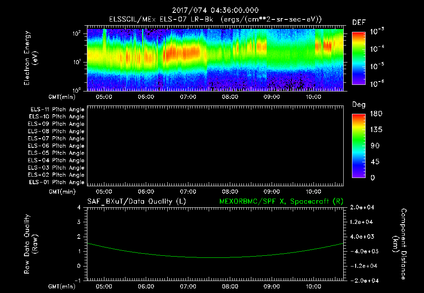Click the 4 value on data quality axis
Screen dimensions: 424x293
point(79,207)
